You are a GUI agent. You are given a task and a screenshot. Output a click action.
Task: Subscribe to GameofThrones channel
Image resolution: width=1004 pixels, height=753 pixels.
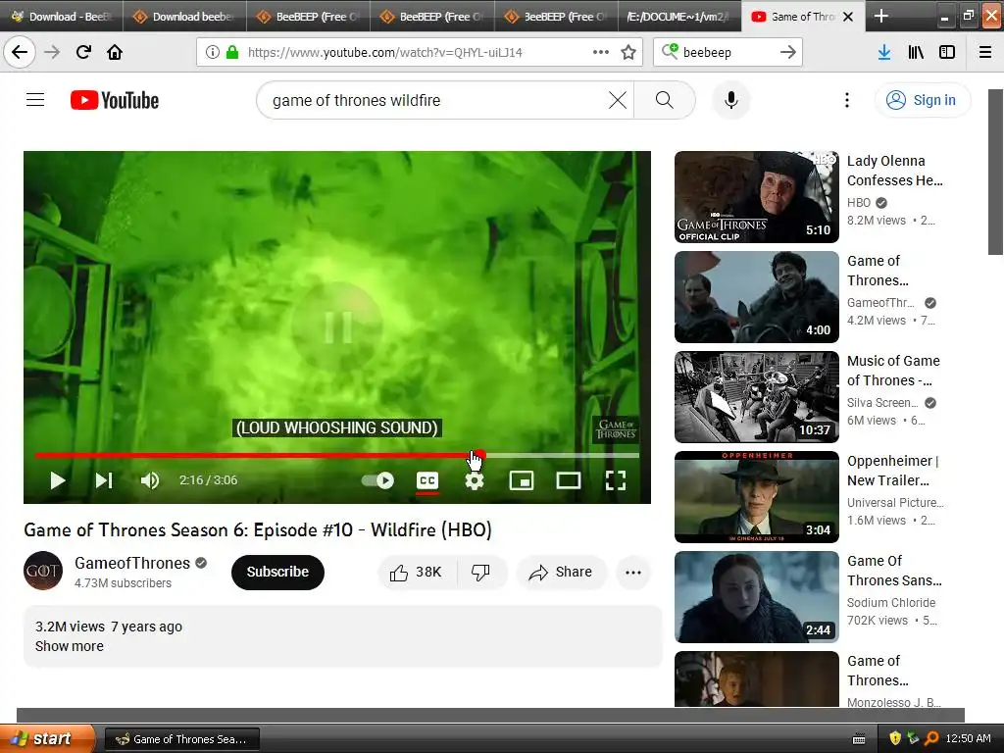pyautogui.click(x=277, y=572)
